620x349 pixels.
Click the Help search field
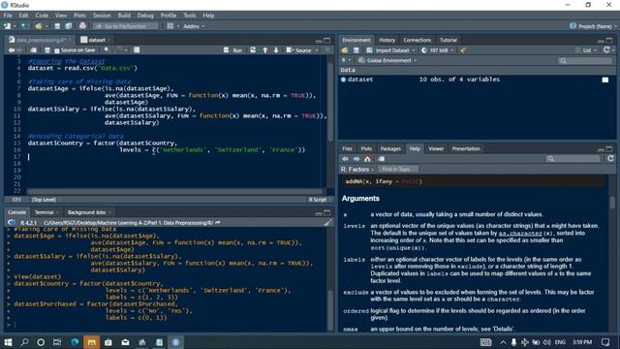coord(573,159)
